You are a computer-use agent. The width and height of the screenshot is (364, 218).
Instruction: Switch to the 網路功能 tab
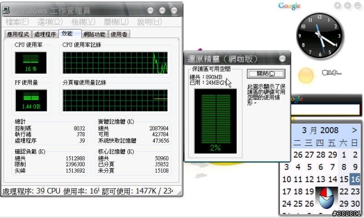[94, 34]
